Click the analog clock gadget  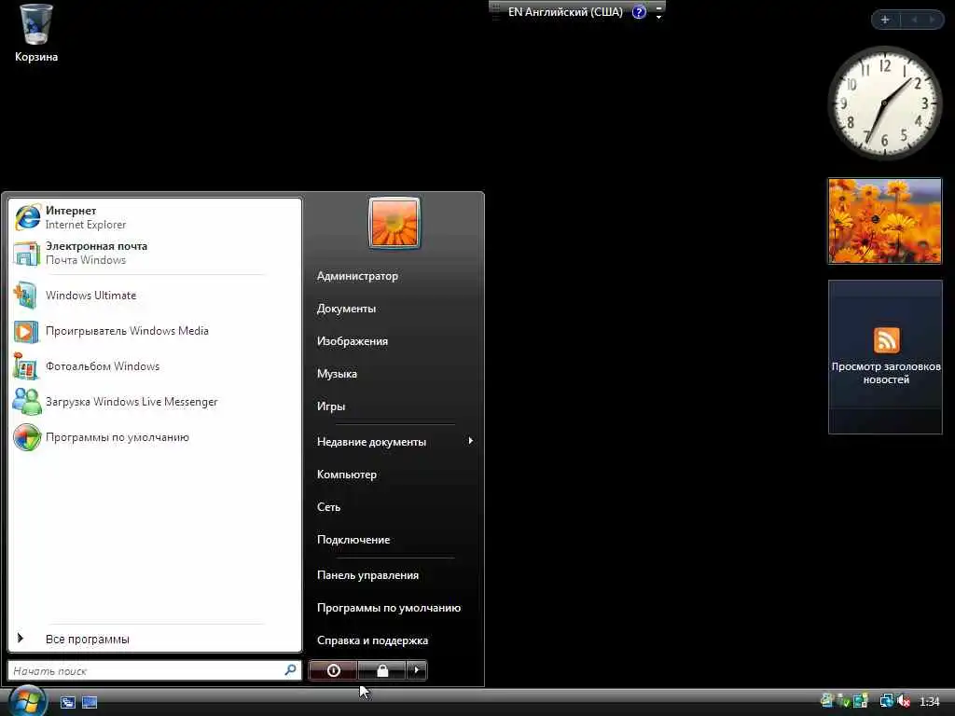click(885, 103)
